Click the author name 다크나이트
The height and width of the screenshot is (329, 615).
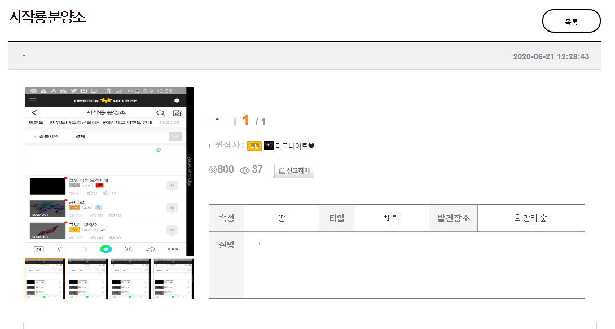[x=292, y=146]
